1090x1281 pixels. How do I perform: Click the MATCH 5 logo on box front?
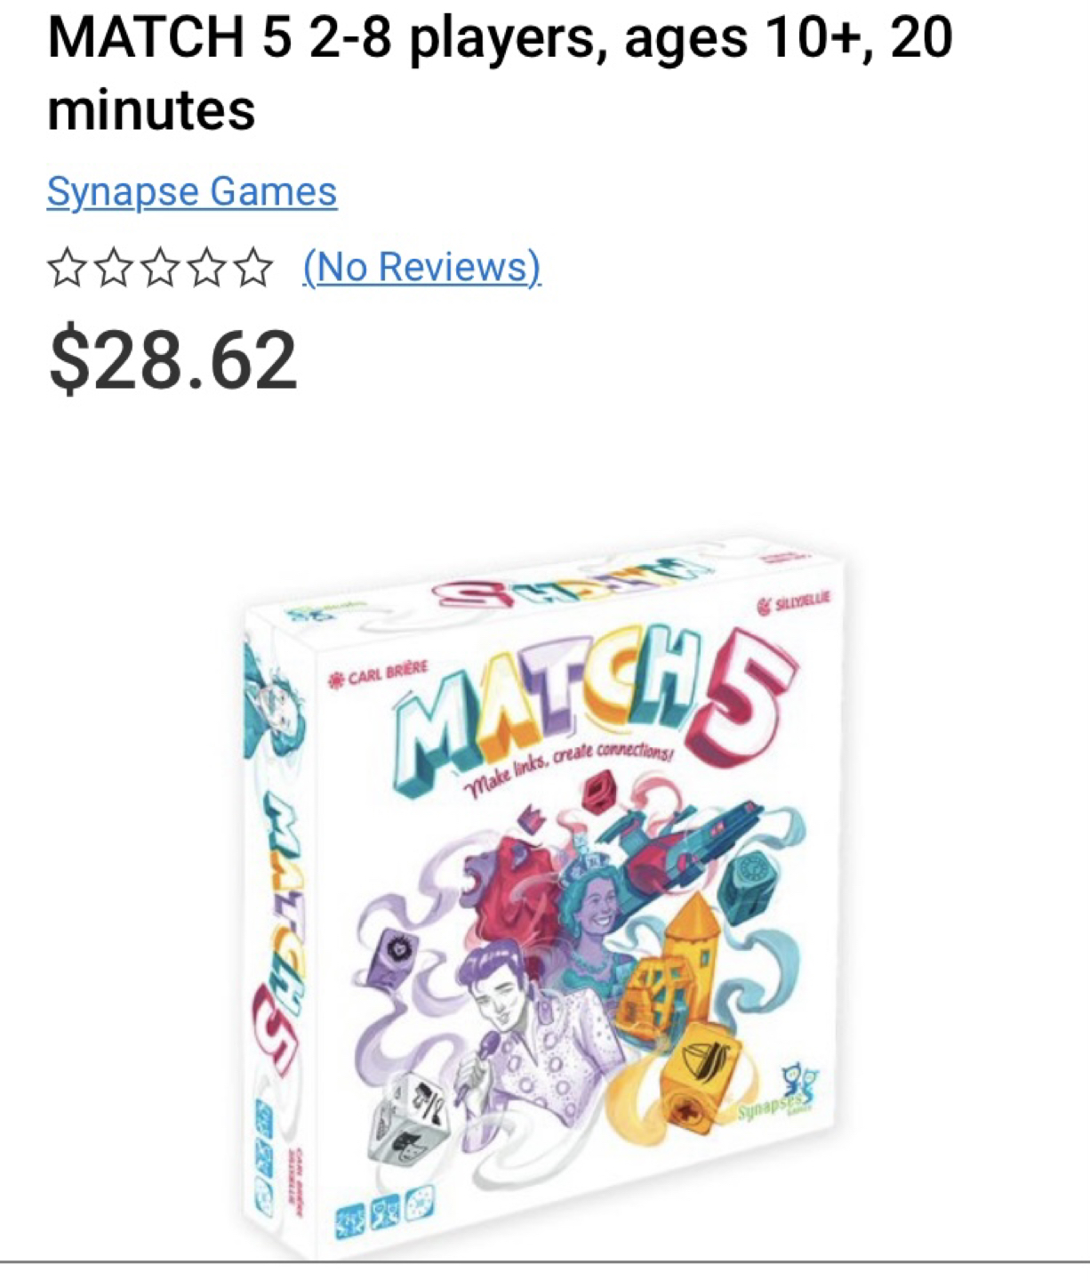(x=591, y=705)
